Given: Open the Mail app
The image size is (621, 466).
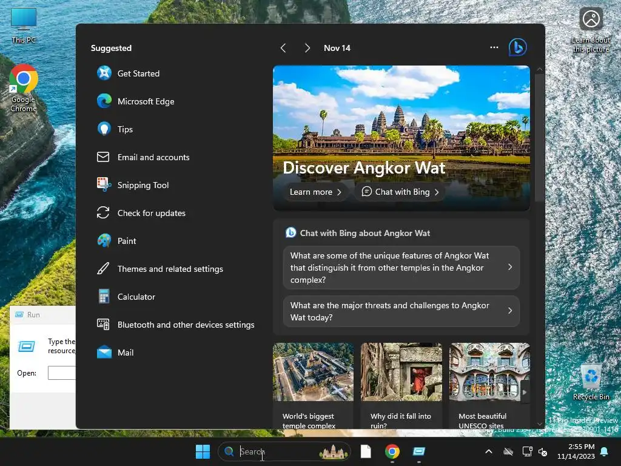Looking at the screenshot, I should click(116, 353).
